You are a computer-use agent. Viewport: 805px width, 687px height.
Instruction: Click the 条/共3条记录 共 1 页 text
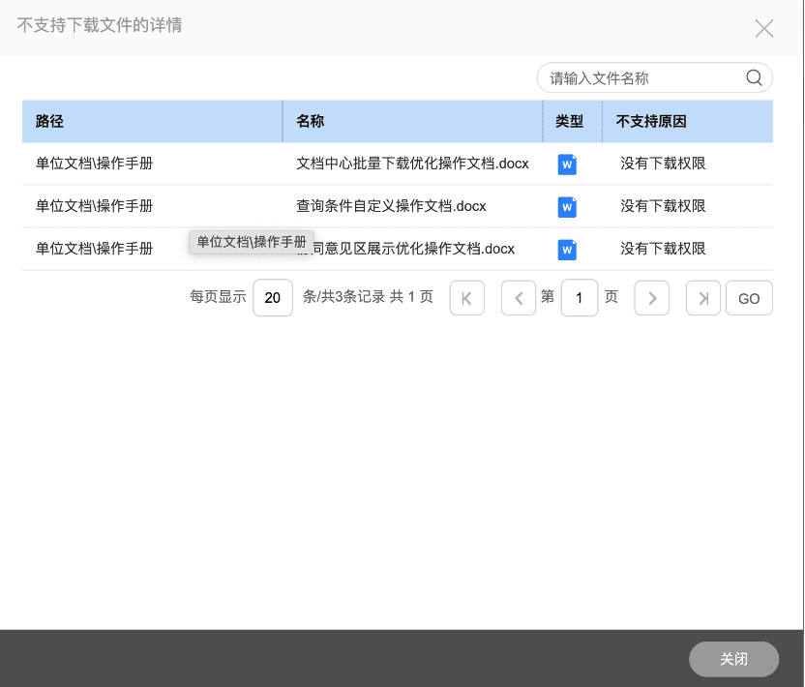tap(368, 297)
